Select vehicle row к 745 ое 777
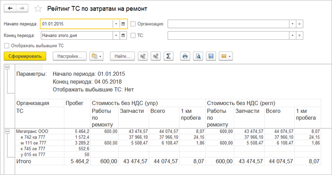332x175 pixels. (40, 149)
